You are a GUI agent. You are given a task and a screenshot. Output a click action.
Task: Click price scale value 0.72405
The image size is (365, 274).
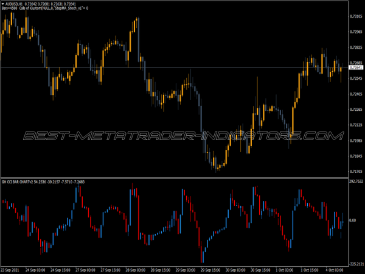356,94
